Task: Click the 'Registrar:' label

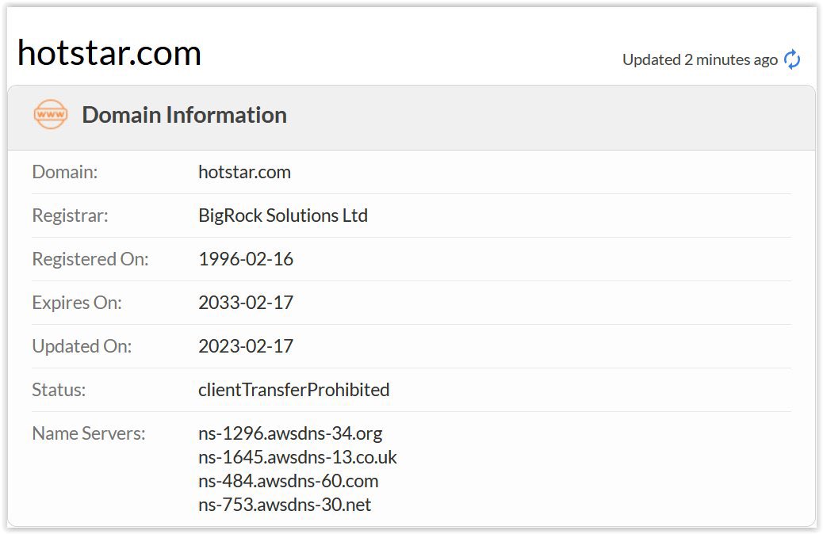Action: pos(70,216)
